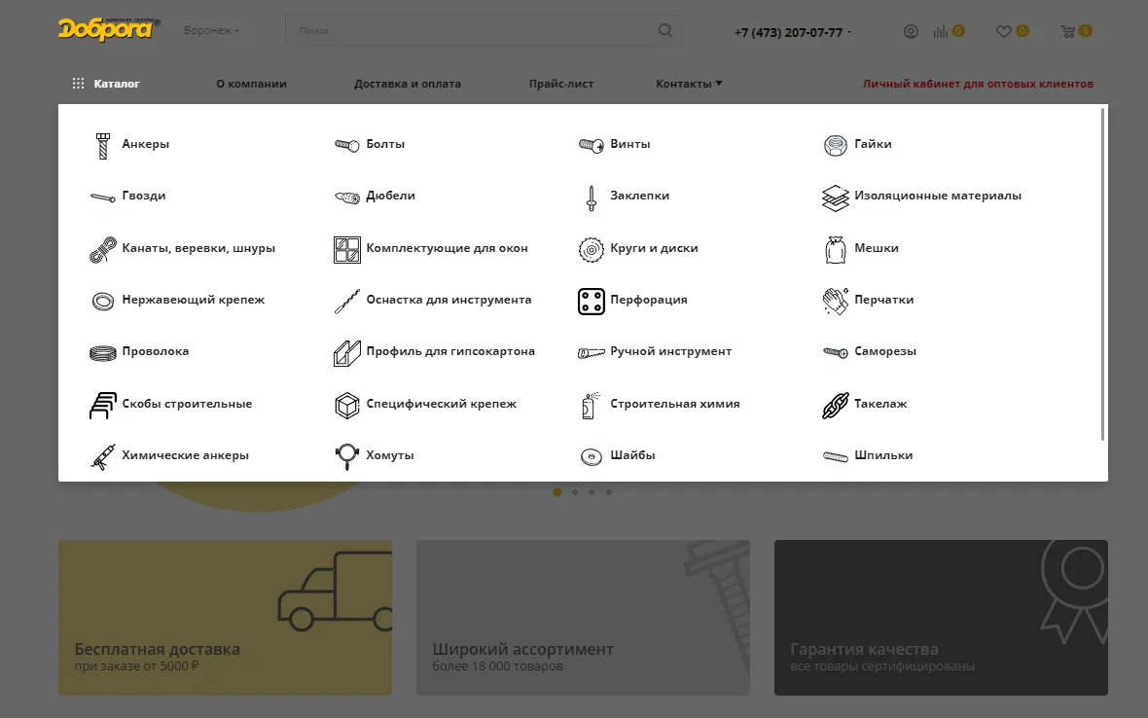Select the first carousel slide dot
Screen dimensions: 1148x718
pyautogui.click(x=557, y=492)
